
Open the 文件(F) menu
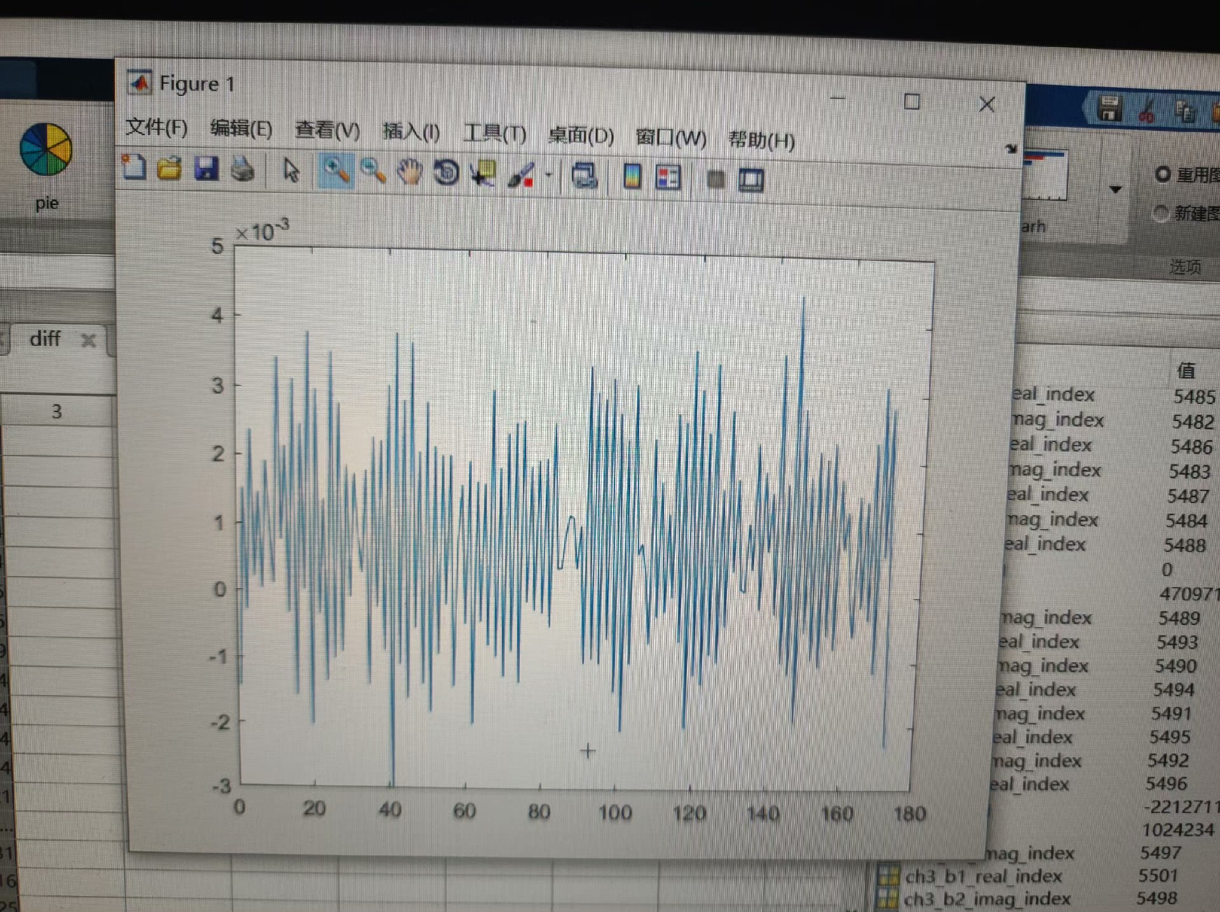[156, 128]
